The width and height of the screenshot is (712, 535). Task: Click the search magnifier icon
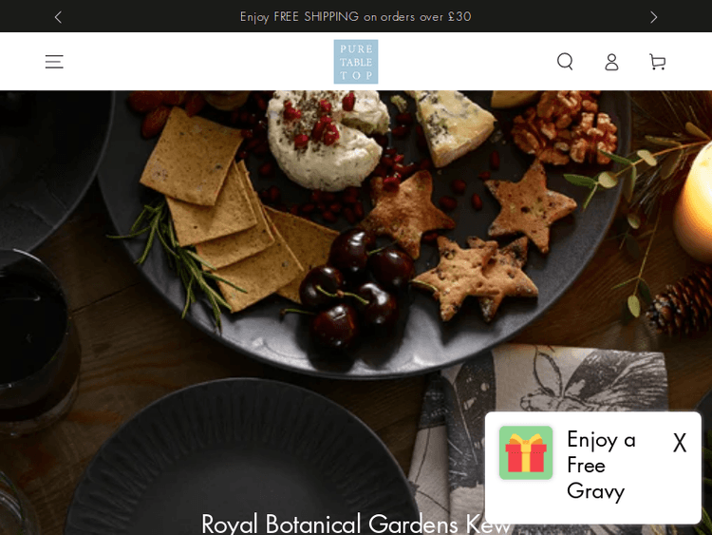coord(566,62)
